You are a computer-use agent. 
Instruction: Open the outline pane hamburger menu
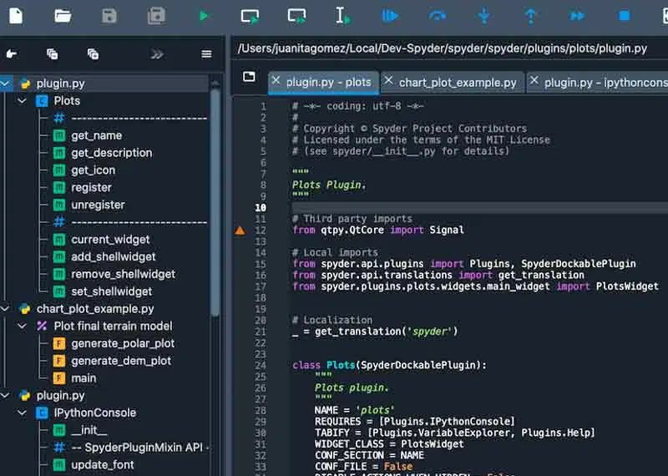click(x=206, y=54)
